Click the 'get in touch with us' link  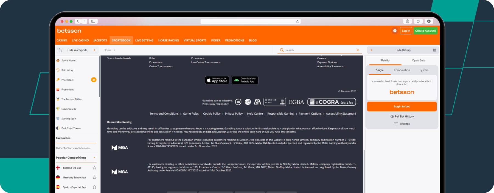pyautogui.click(x=218, y=132)
